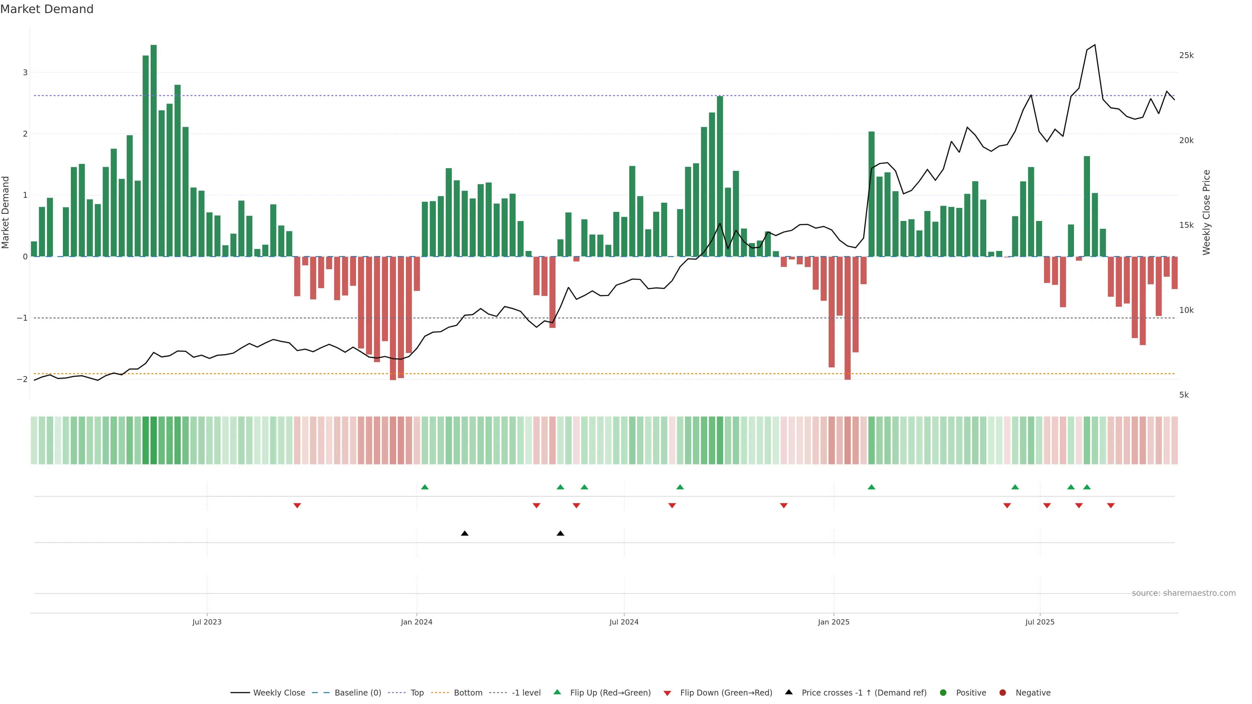
Task: Click the Jul 2025 x-axis label
Action: click(1040, 622)
